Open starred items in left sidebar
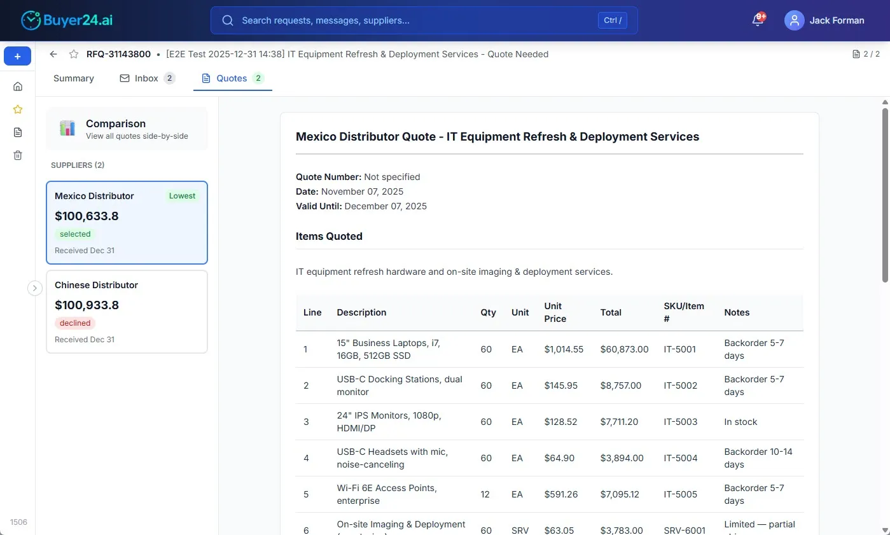The height and width of the screenshot is (535, 890). [18, 109]
